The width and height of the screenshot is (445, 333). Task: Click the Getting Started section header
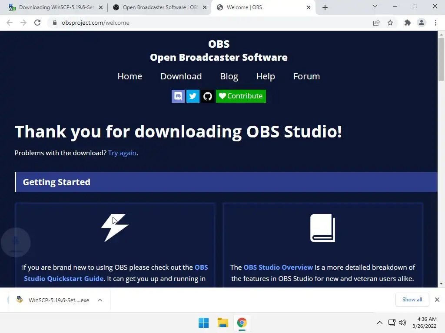(x=226, y=182)
